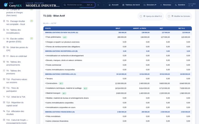Click IMMOBILISATIONS FINANCIERES (D) section row

point(117,112)
